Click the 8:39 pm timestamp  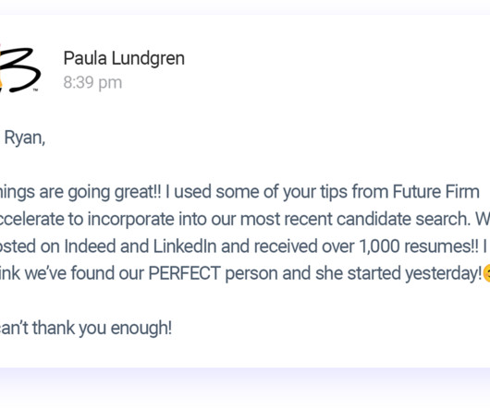[92, 83]
